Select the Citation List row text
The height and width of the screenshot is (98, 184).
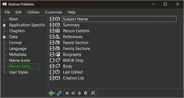pos(73,78)
